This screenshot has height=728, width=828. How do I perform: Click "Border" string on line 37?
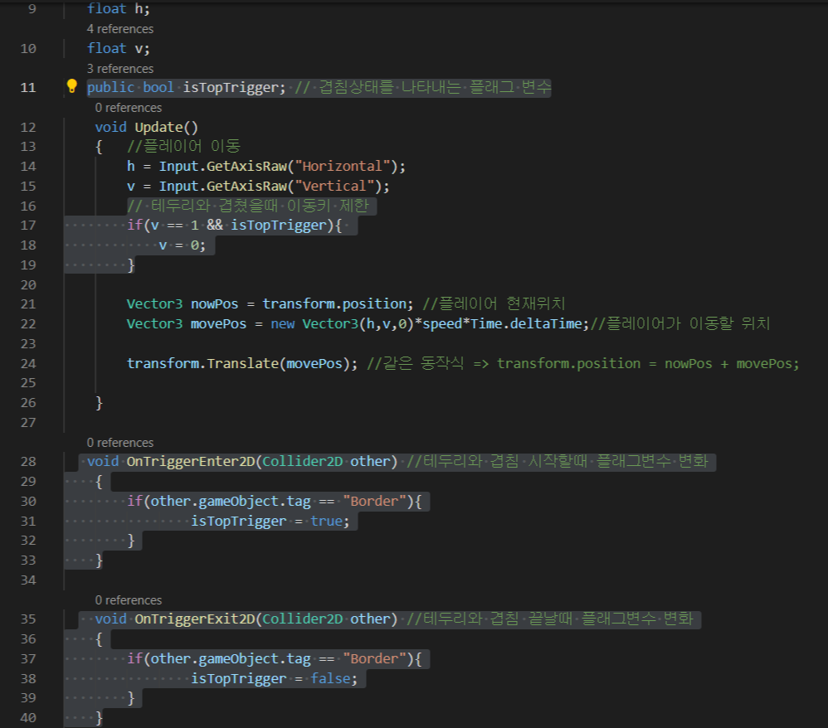374,659
